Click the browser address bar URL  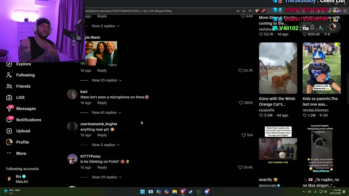click(128, 11)
